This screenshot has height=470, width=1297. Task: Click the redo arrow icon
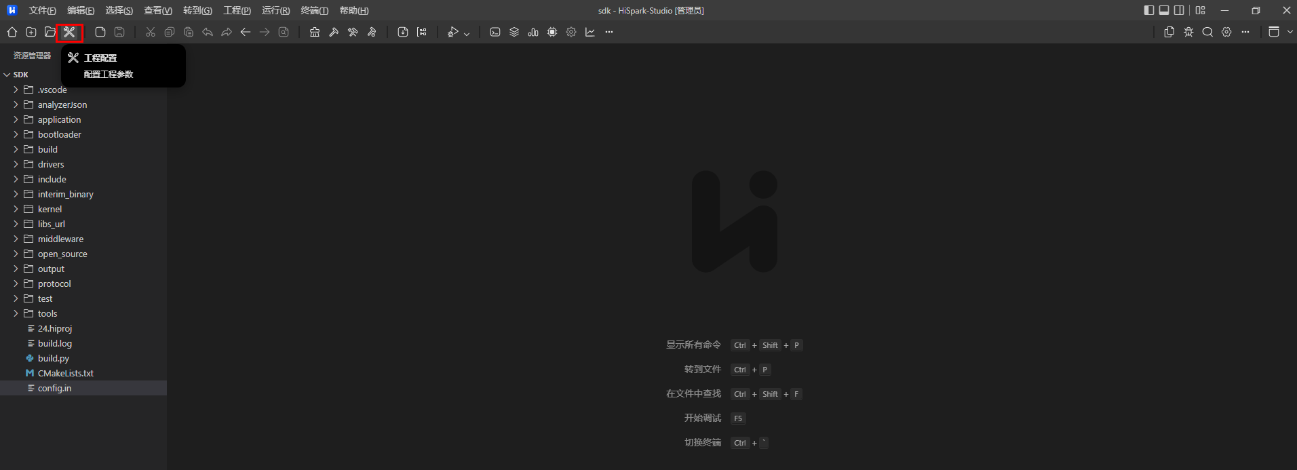(x=227, y=32)
